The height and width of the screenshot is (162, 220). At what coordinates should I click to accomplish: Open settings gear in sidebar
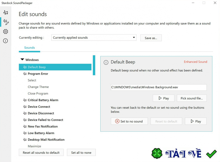[x=5, y=32]
